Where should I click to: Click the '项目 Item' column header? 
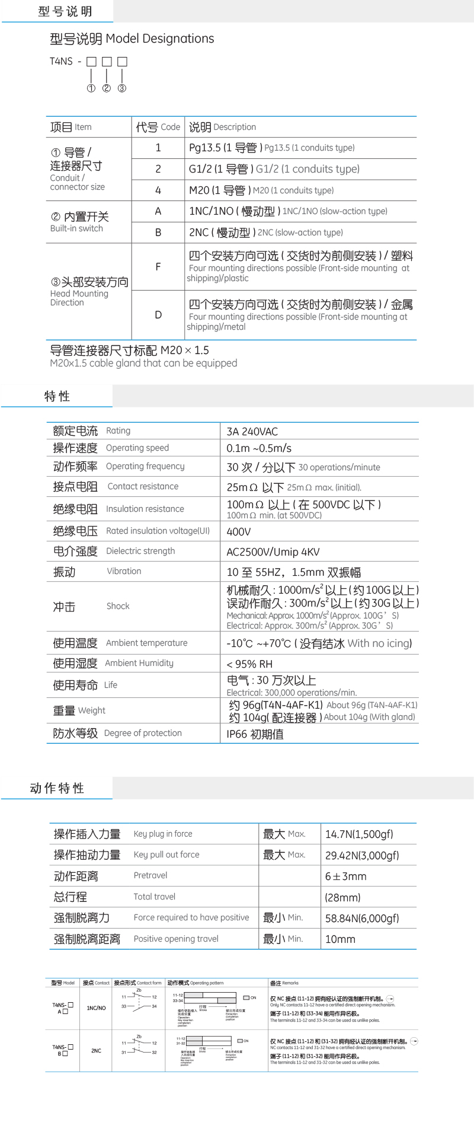[71, 127]
